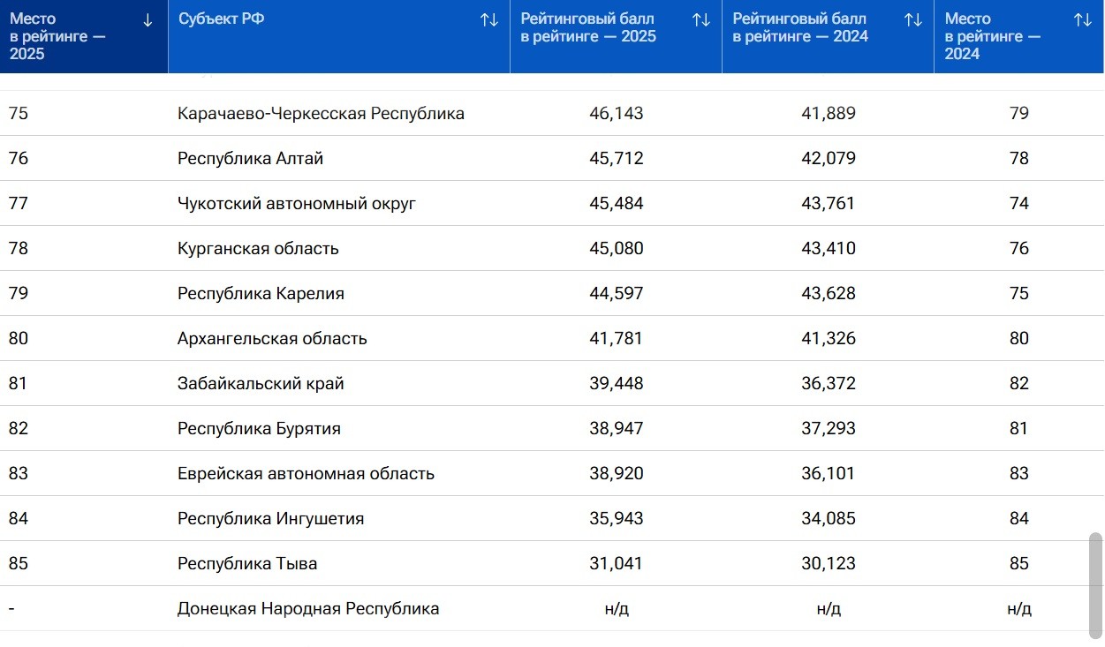The height and width of the screenshot is (647, 1105).
Task: Select the Республика Бурятия entry
Action: point(259,429)
